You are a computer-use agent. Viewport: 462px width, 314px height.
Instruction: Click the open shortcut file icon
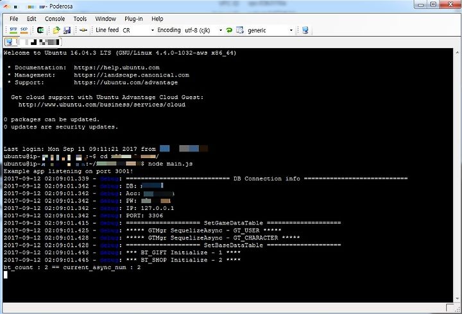pos(56,30)
